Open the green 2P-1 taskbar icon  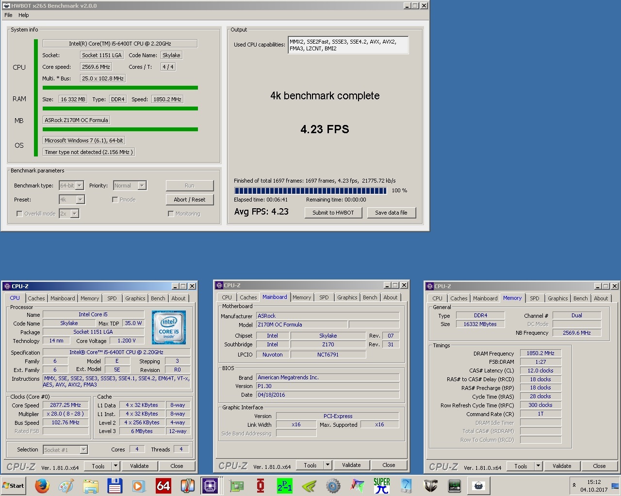[285, 486]
